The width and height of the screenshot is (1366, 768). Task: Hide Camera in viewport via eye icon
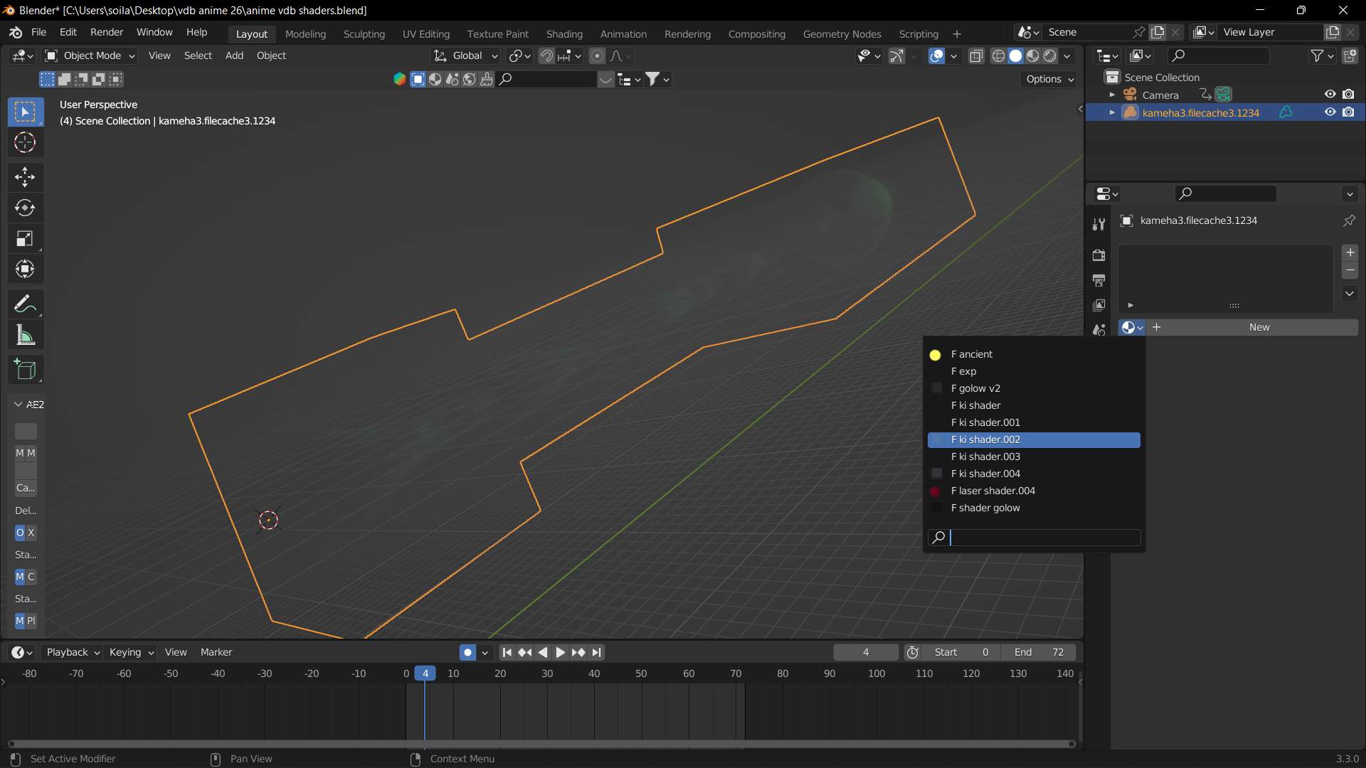pos(1330,95)
